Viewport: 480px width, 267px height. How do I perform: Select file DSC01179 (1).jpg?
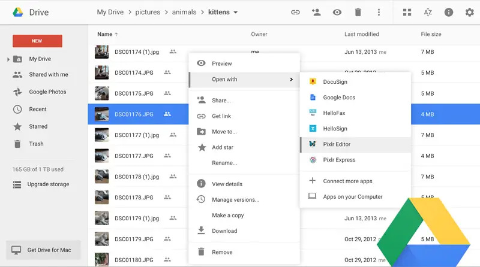(137, 218)
